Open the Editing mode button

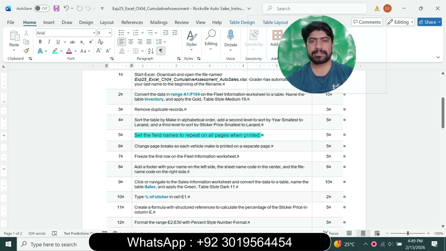pyautogui.click(x=400, y=22)
